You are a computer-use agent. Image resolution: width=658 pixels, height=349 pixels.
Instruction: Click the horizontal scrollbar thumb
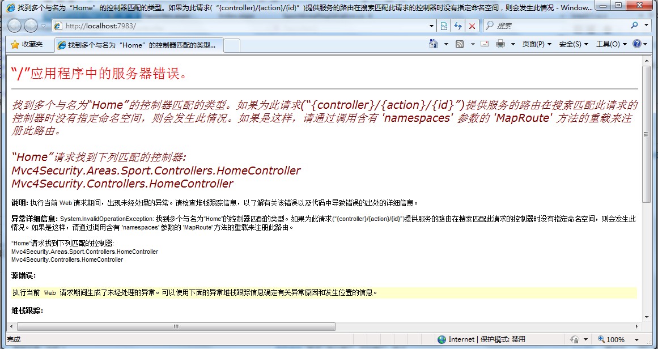coord(176,326)
